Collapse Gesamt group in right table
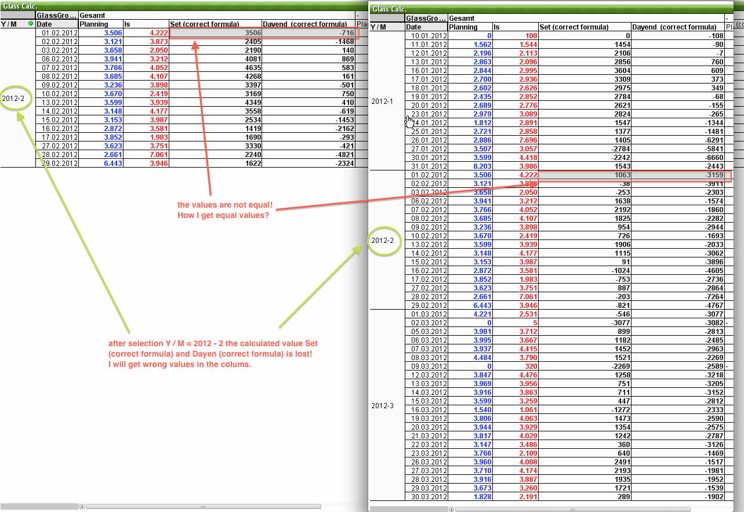This screenshot has height=512, width=744. point(727,19)
